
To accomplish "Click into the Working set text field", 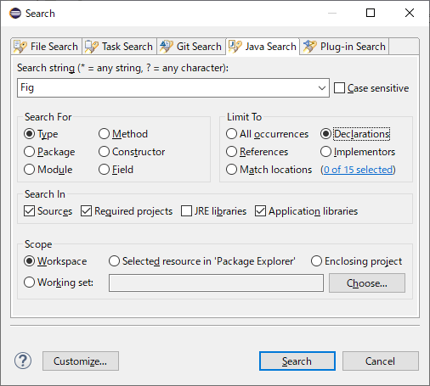I will pos(216,283).
